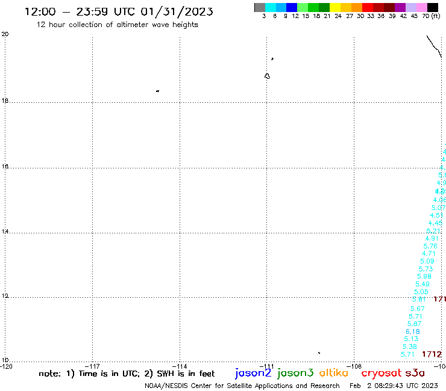Screen dimensions: 446x391
Task: Click the jason3 legend label
Action: (295, 373)
